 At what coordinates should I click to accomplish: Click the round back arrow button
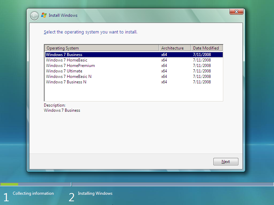[x=34, y=16]
